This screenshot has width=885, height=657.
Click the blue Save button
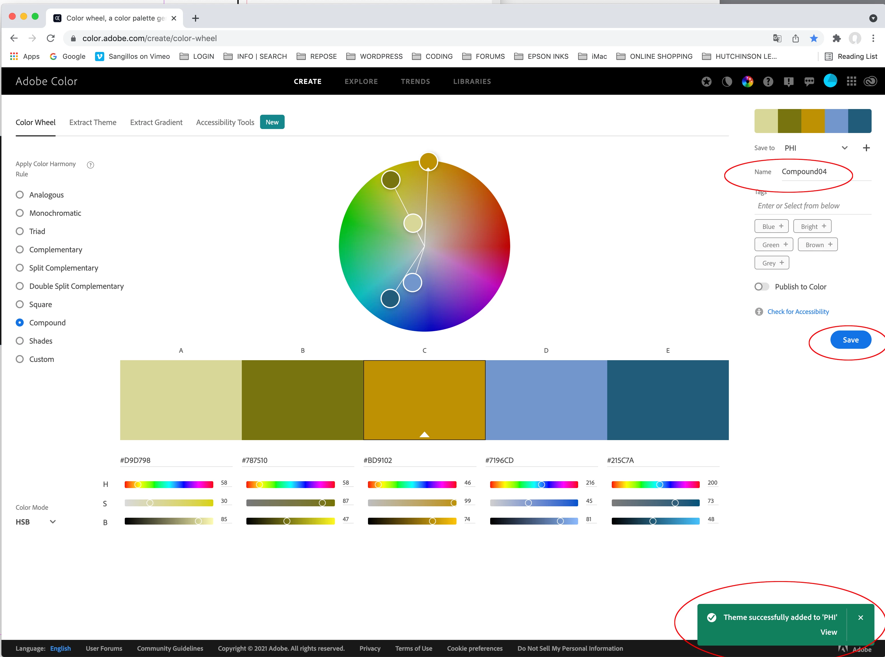tap(850, 340)
